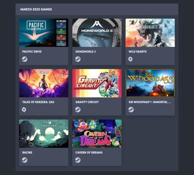194x175 pixels.
Task: Select the Wild Hearts artwork thumbnail
Action: click(x=150, y=33)
